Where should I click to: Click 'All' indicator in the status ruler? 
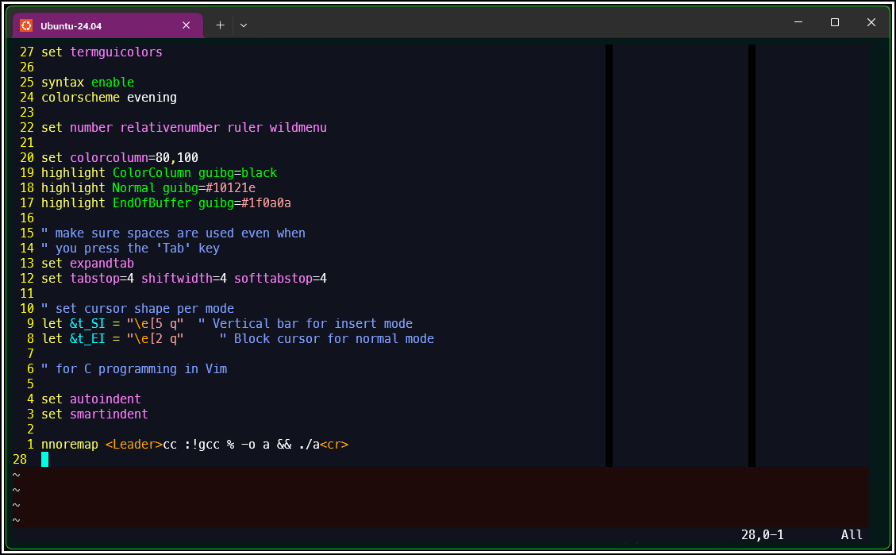coord(852,535)
